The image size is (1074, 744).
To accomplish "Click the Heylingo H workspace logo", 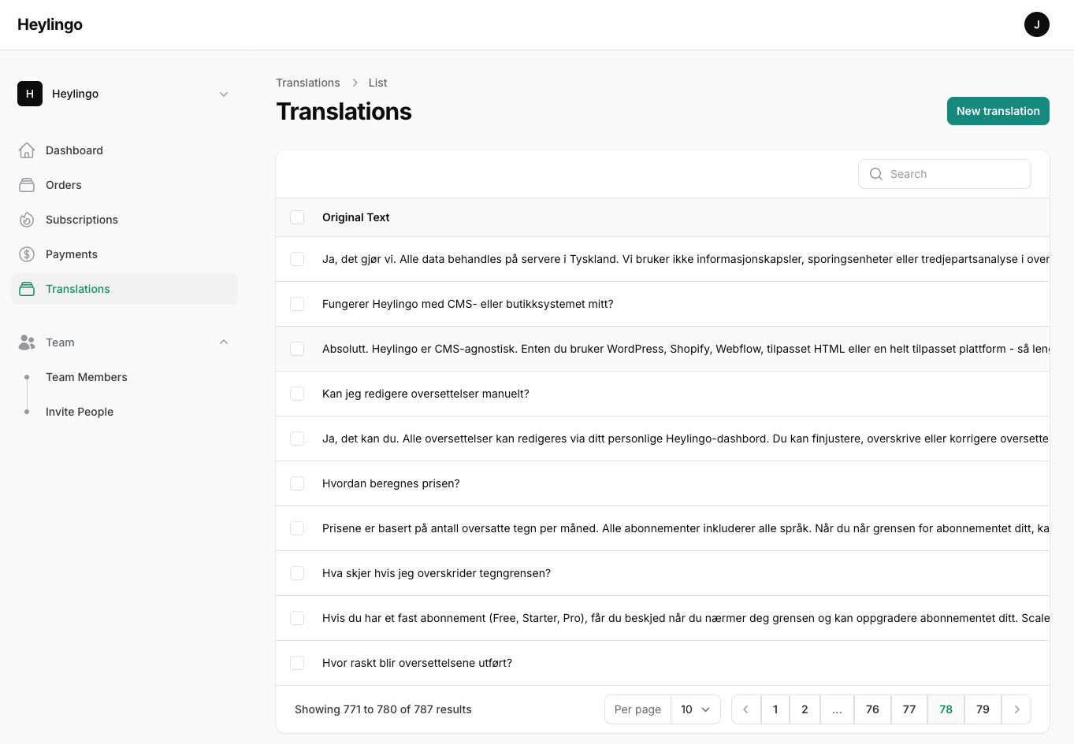I will [x=30, y=94].
